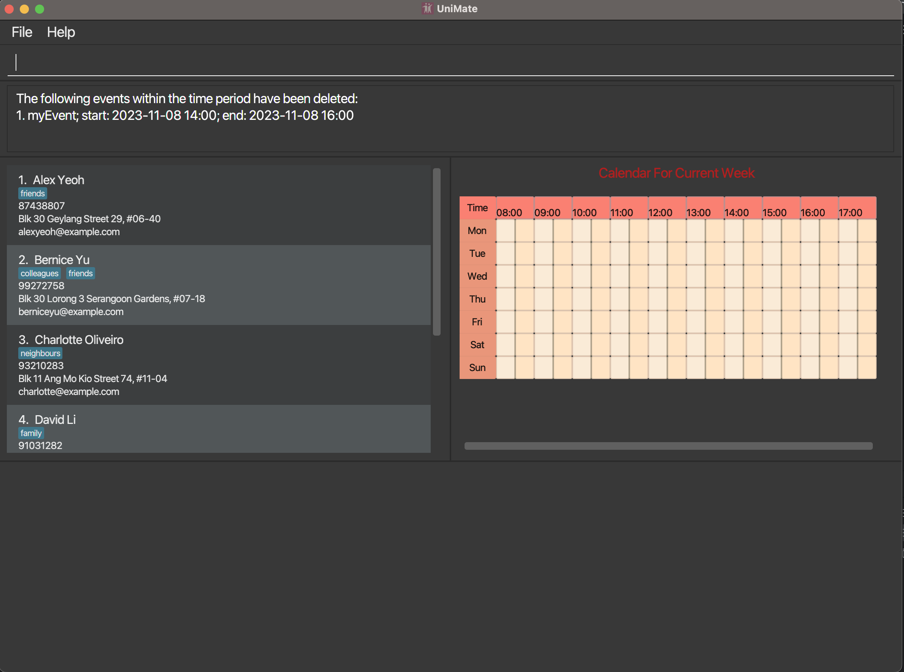The image size is (904, 672).
Task: Click email berniceyu@example.com
Action: point(71,312)
